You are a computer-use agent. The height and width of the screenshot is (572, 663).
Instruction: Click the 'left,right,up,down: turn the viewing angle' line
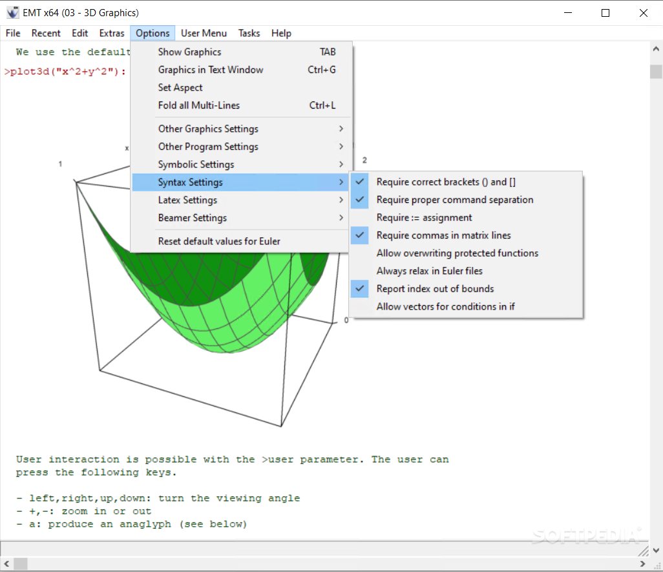click(158, 498)
